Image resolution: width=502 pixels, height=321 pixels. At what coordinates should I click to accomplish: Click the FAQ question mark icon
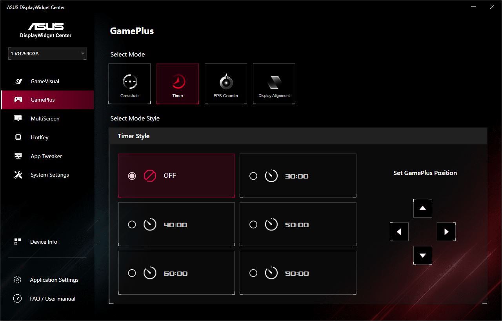click(17, 299)
